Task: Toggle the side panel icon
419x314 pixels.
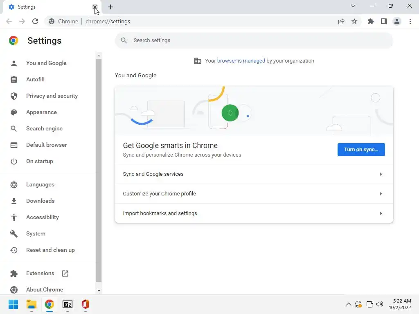Action: pyautogui.click(x=384, y=21)
